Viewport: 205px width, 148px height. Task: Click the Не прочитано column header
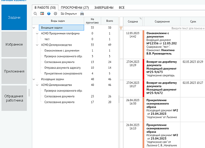(x=92, y=21)
